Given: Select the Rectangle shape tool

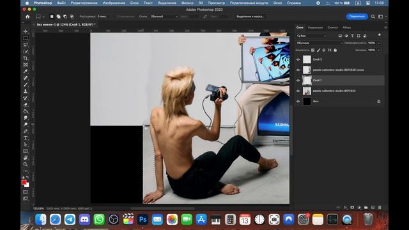Looking at the screenshot, I should [26, 151].
